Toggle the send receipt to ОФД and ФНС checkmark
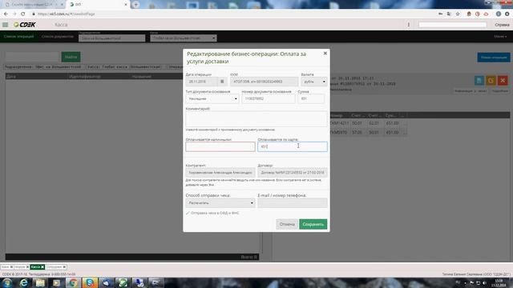 [x=188, y=213]
